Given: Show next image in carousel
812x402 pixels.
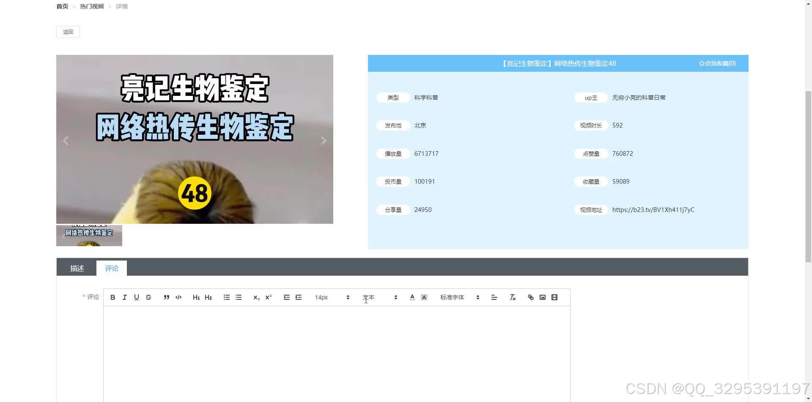Looking at the screenshot, I should click(x=324, y=141).
